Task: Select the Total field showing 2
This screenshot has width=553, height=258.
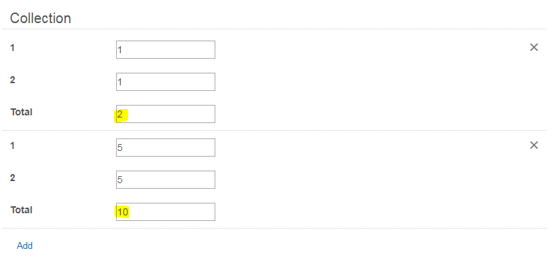Action: (166, 114)
